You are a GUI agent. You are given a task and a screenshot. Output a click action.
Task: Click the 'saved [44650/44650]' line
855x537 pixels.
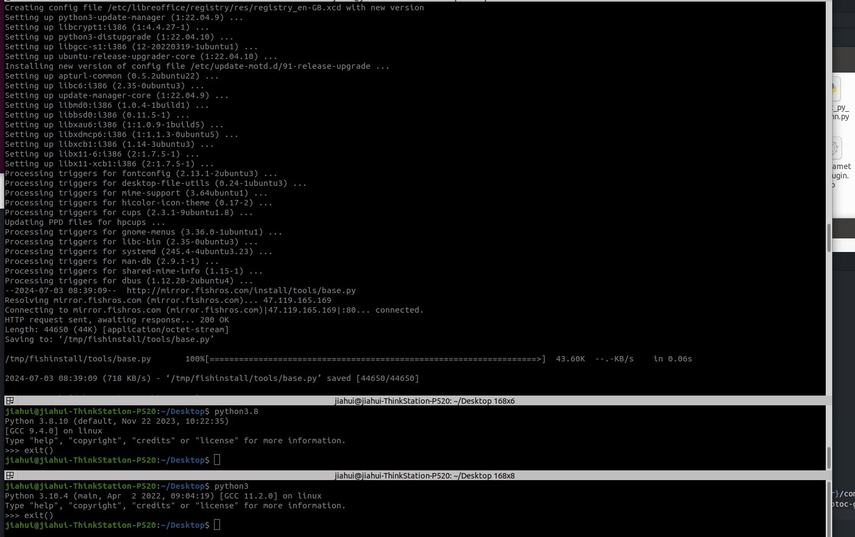(212, 378)
